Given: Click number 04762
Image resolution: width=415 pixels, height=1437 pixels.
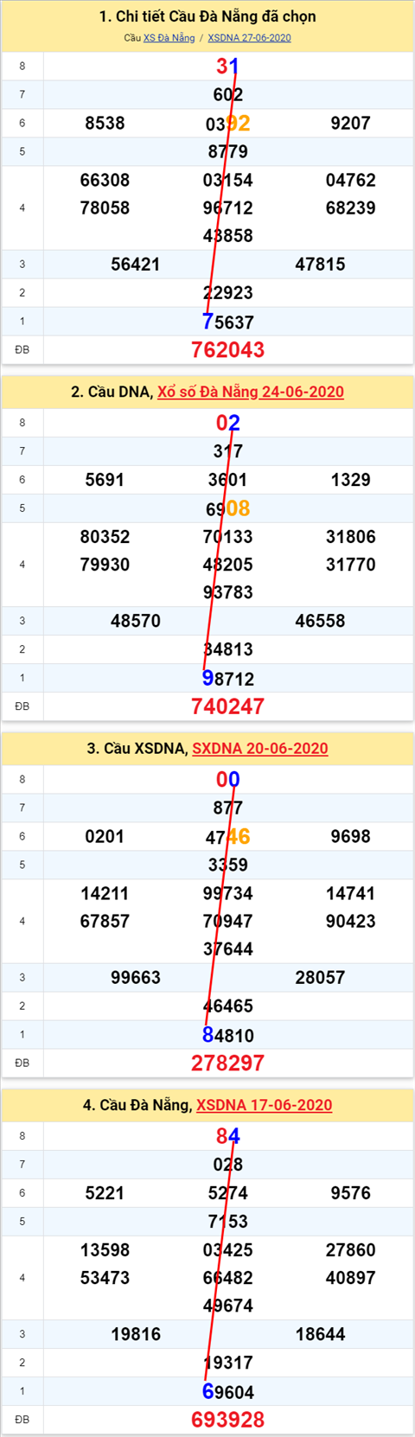Looking at the screenshot, I should point(351,181).
